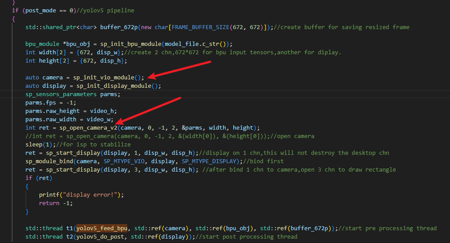
Task: Click the 'start post processing thread' comment
Action: (x=246, y=237)
